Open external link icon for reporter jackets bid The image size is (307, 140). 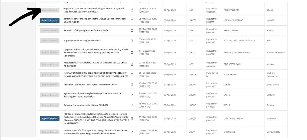tap(132, 75)
